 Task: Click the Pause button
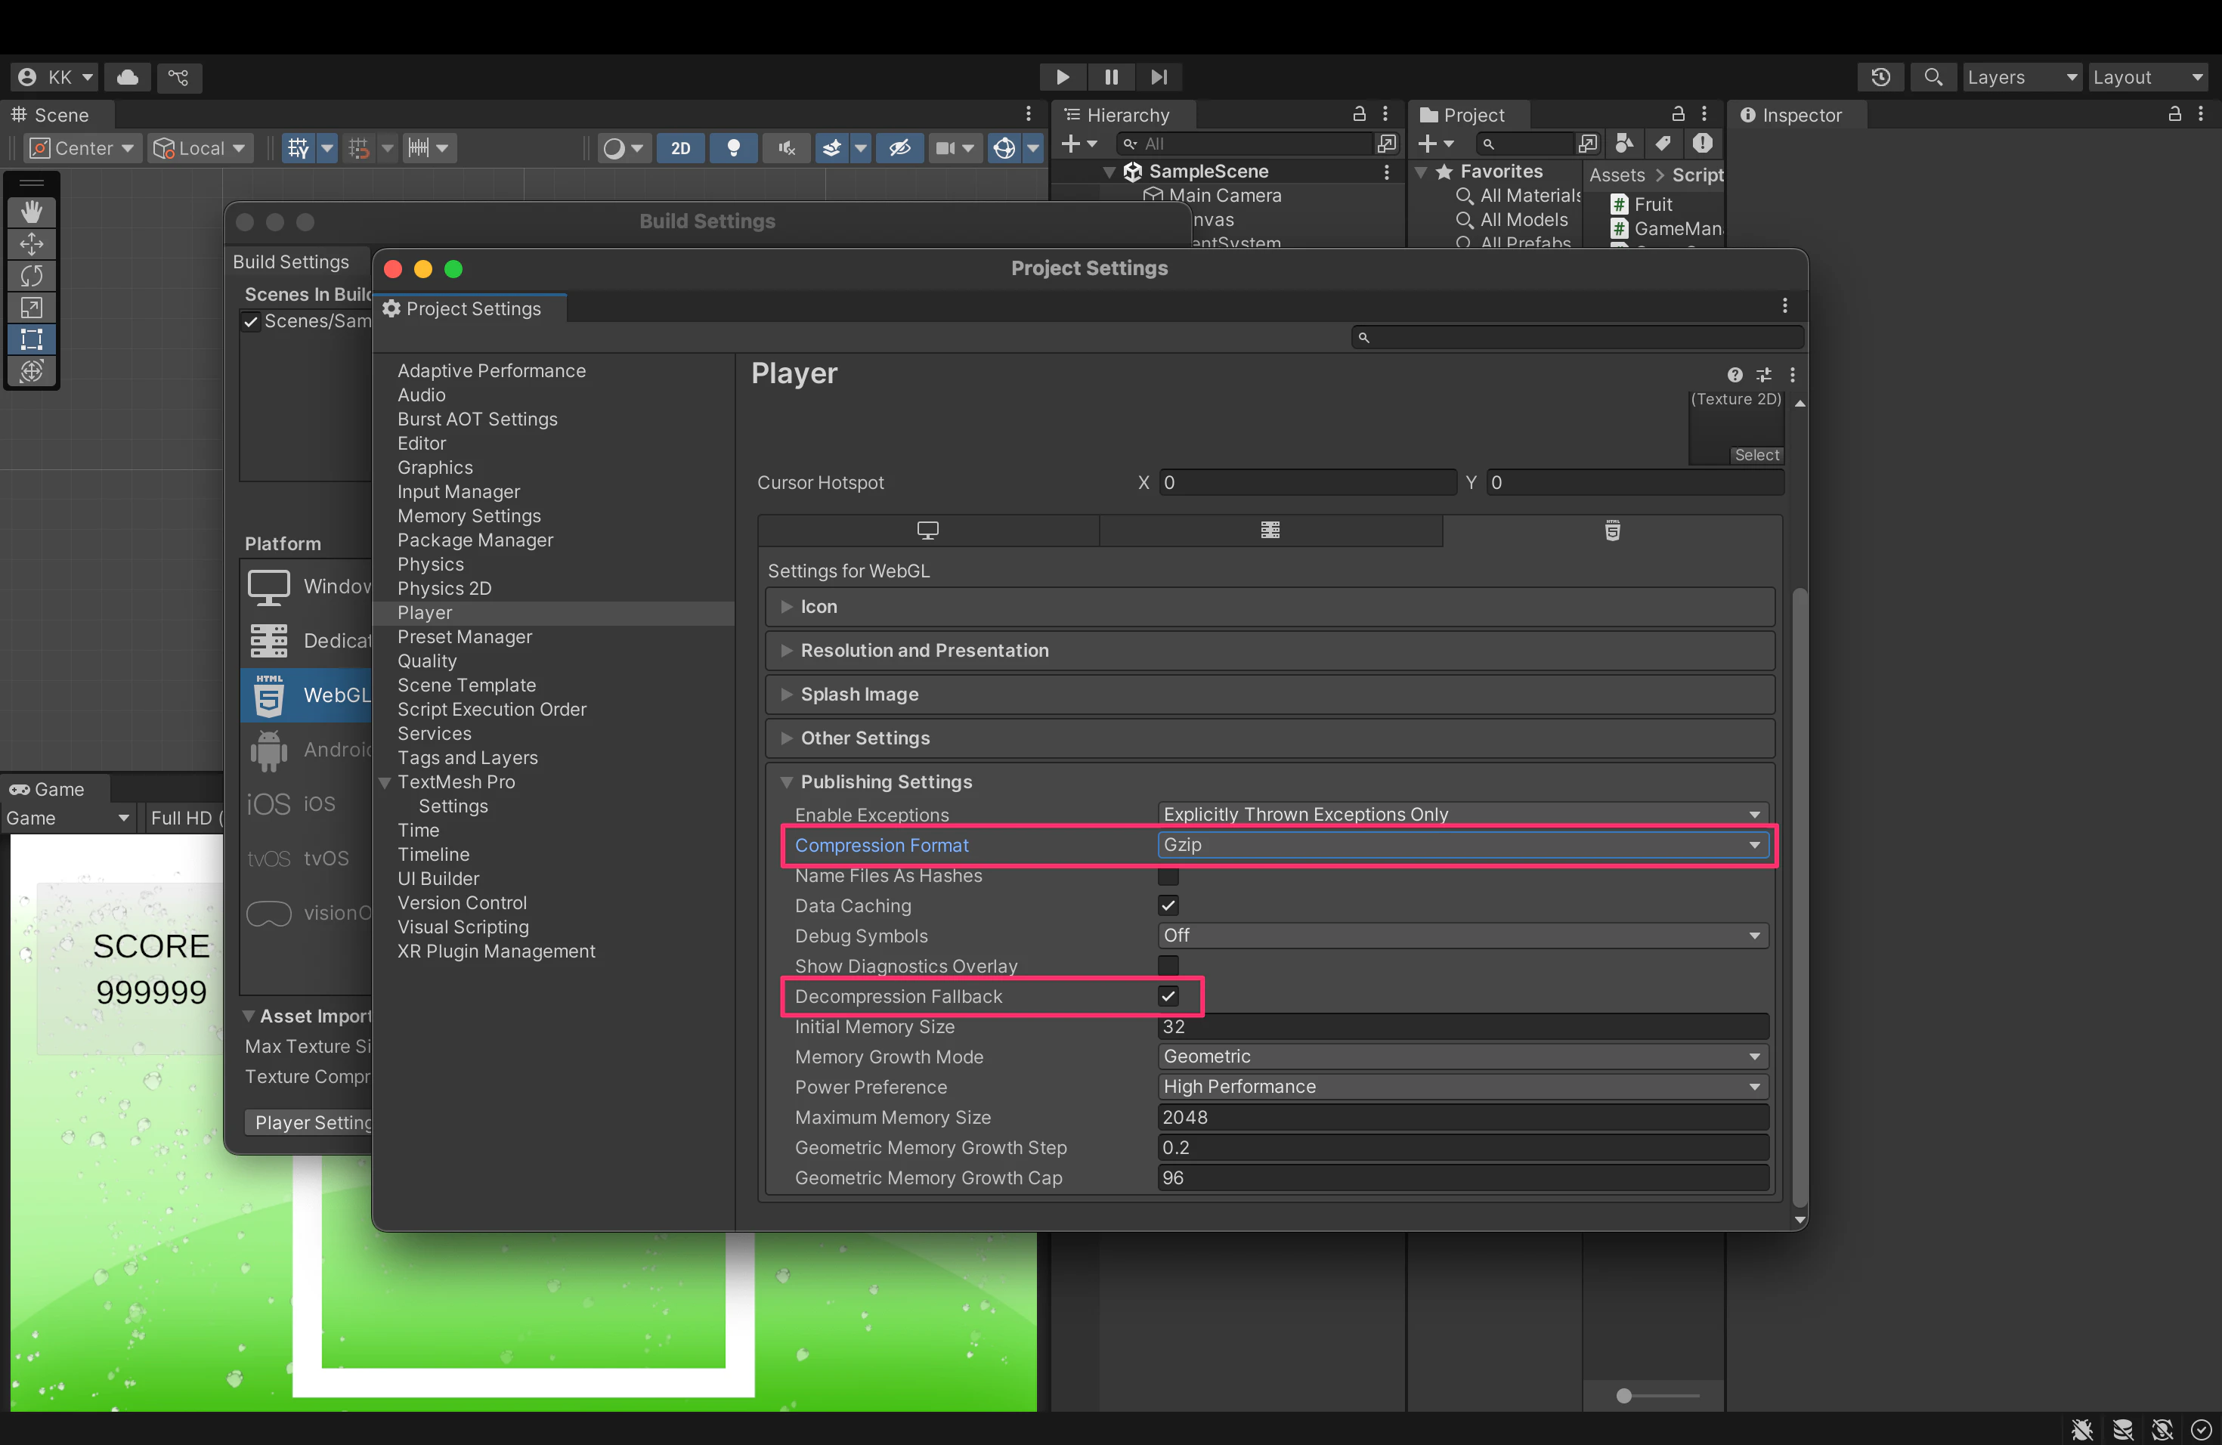click(x=1111, y=78)
